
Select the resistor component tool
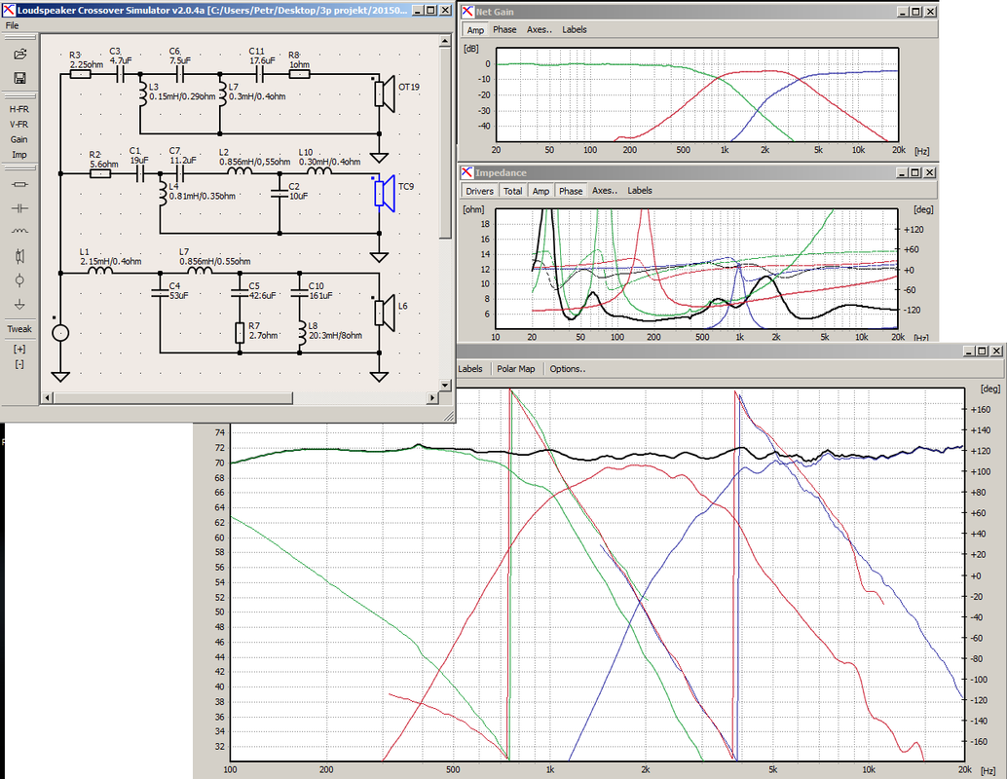pos(19,185)
